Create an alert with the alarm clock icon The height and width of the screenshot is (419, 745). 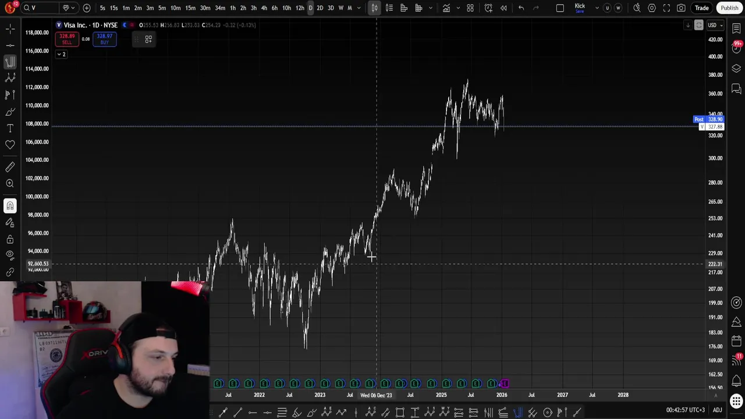(x=488, y=8)
